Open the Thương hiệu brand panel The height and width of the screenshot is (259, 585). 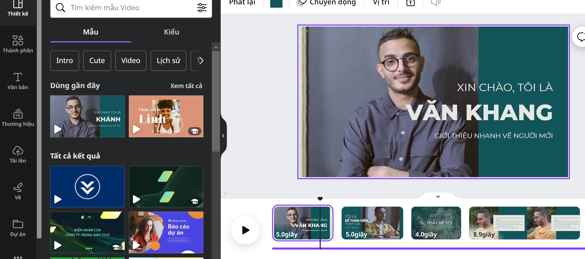tap(18, 118)
